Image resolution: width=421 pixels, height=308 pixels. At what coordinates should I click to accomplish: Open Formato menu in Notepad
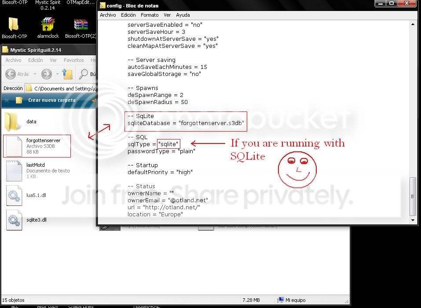[x=150, y=15]
